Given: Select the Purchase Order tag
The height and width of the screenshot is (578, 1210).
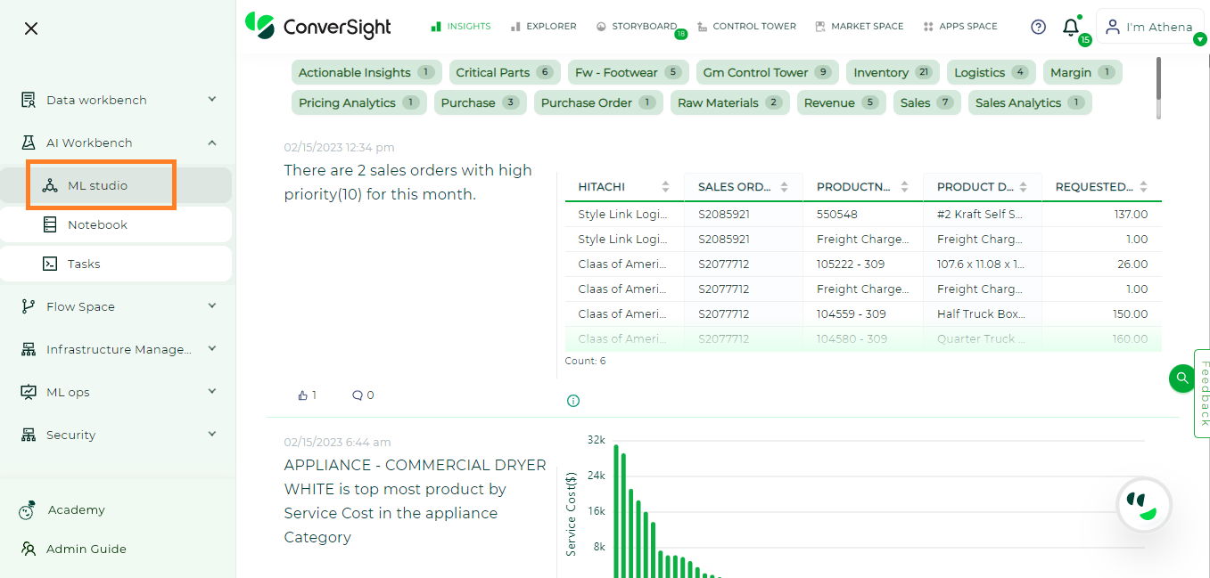Looking at the screenshot, I should click(598, 103).
